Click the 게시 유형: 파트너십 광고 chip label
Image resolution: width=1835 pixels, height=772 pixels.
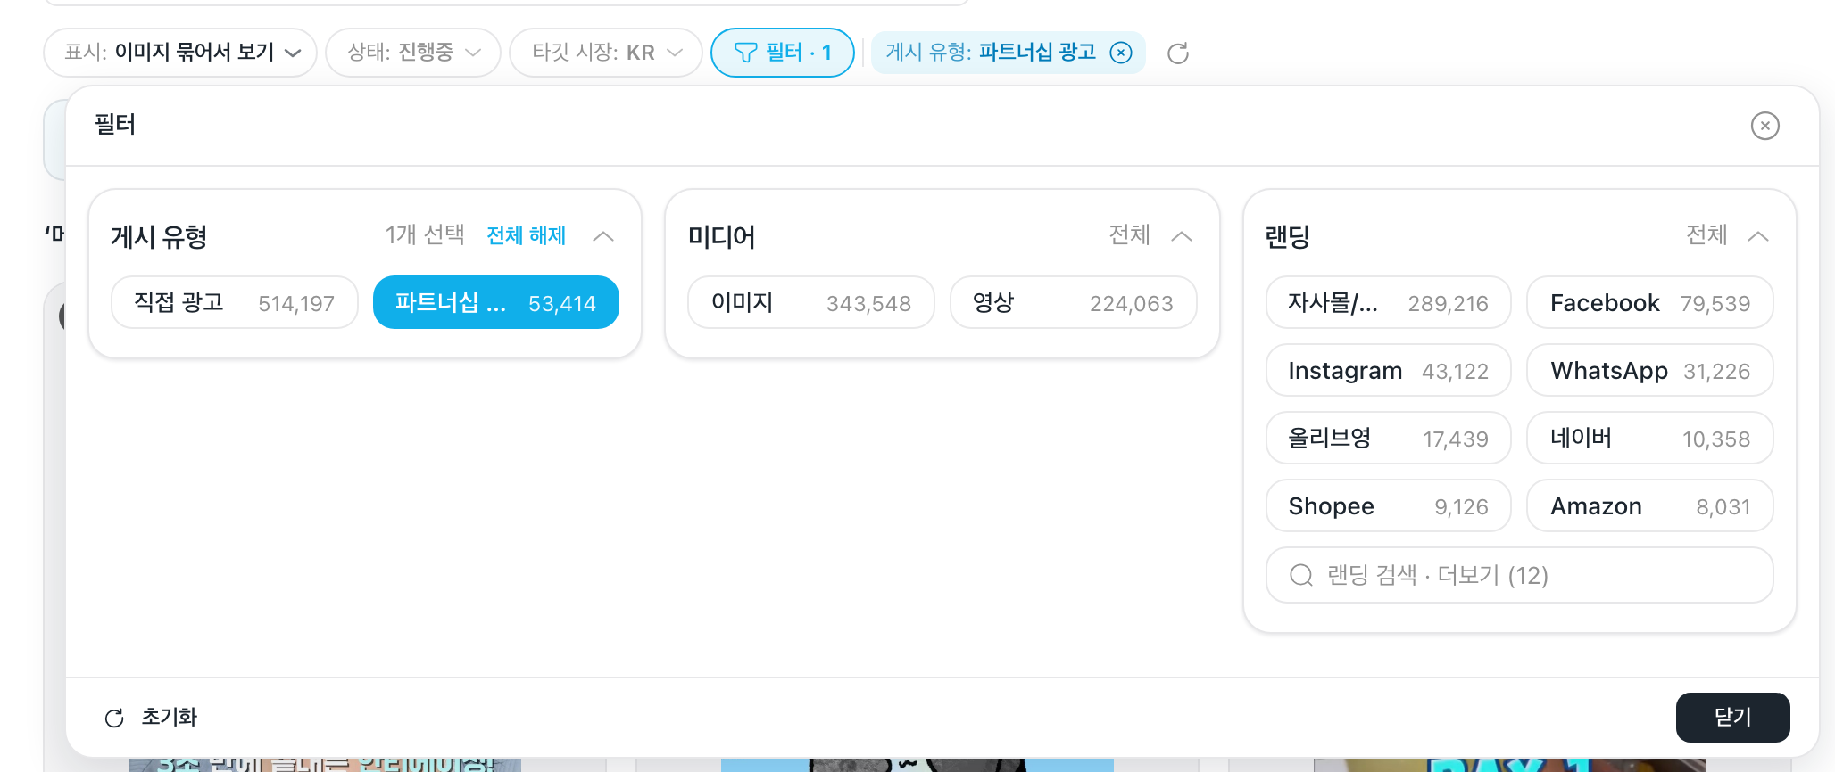pos(990,53)
